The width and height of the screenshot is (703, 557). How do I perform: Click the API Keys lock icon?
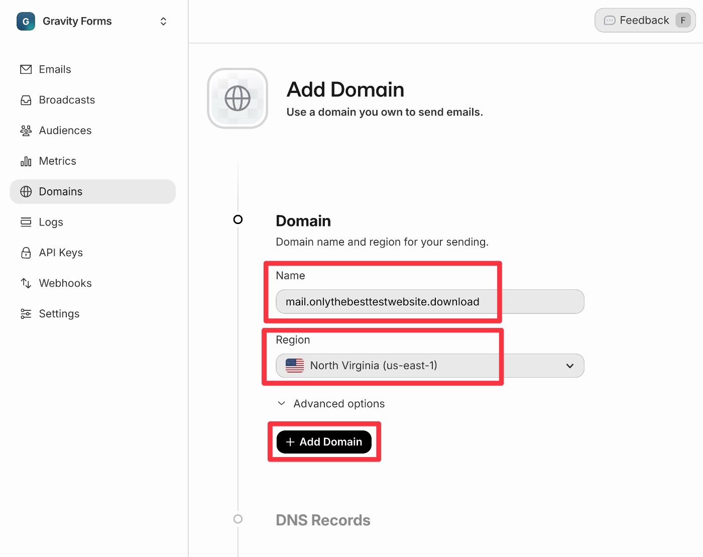[26, 253]
